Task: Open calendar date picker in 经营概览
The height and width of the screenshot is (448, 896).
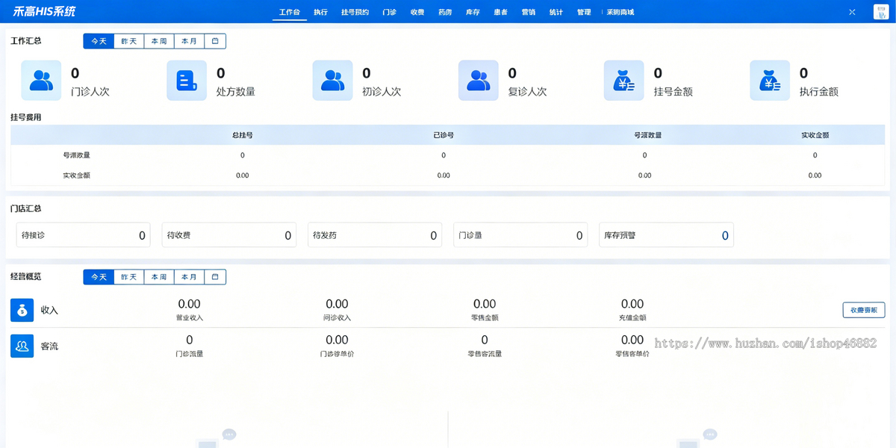Action: tap(215, 277)
